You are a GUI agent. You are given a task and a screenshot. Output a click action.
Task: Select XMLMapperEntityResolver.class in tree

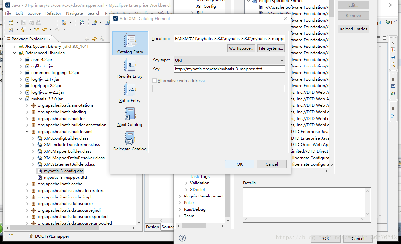74,158
